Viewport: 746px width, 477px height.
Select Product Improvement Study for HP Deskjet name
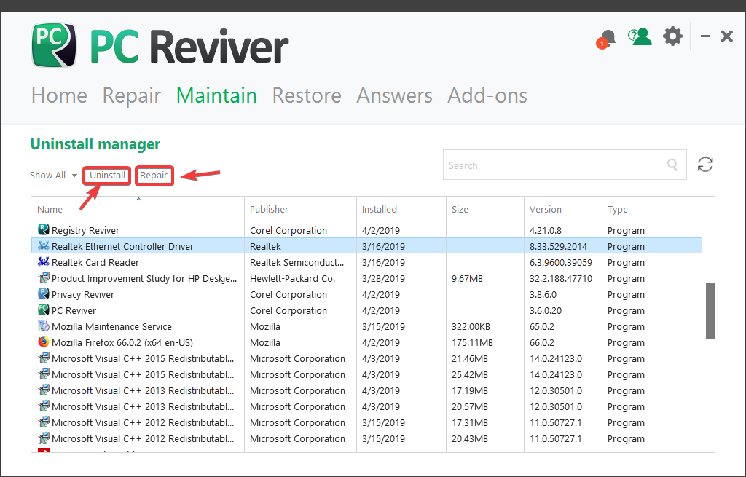click(144, 279)
